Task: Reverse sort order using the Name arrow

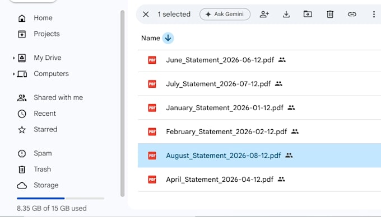Action: point(168,38)
